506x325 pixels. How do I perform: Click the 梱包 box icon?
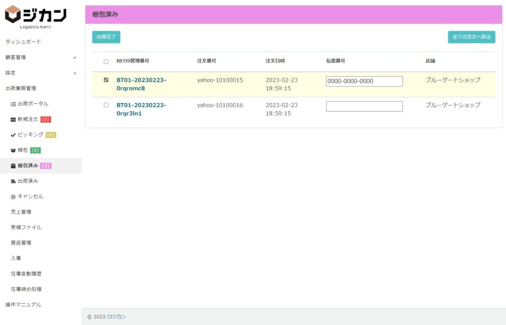coord(13,150)
